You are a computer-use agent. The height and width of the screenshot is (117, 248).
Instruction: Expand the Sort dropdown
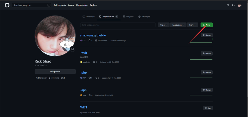coord(193,25)
